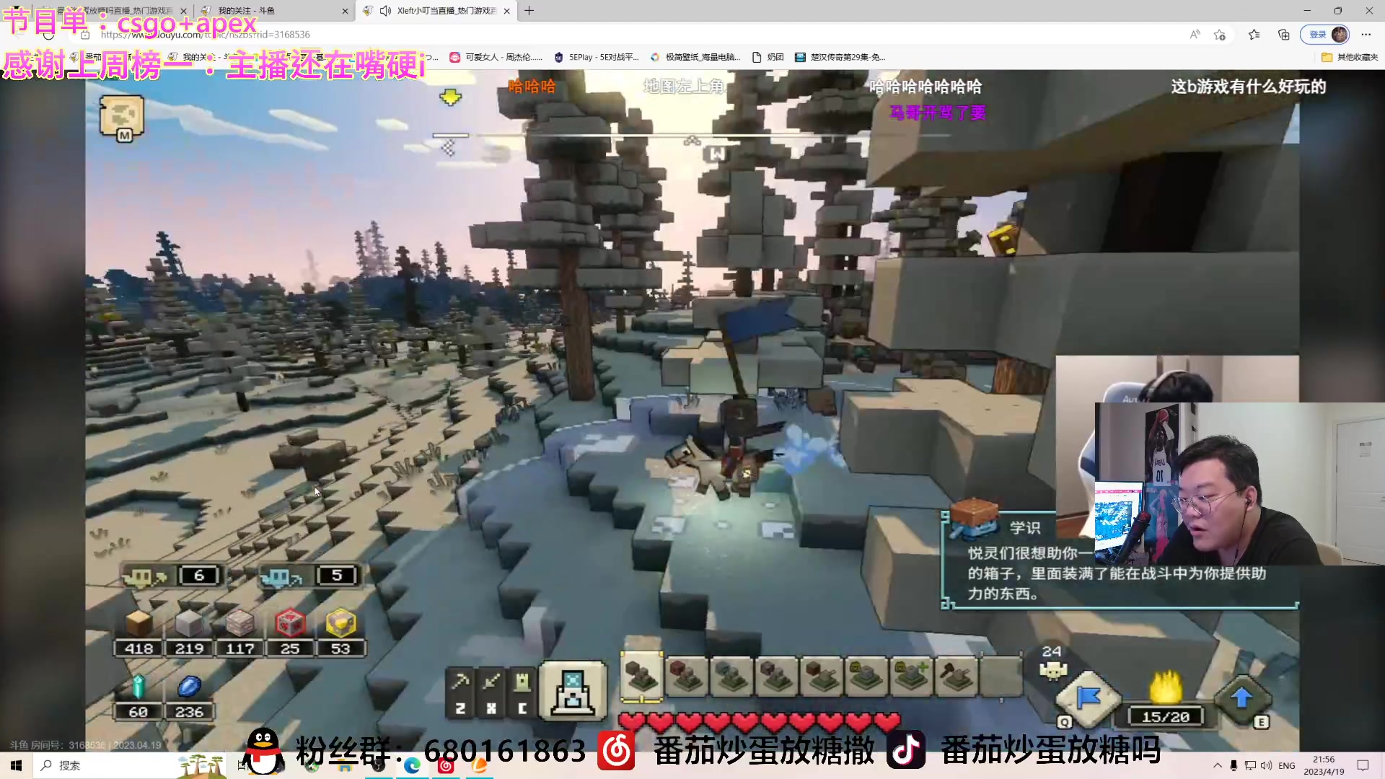Viewport: 1385px width, 779px height.
Task: Open the 可爱女人 - 周杰伦 bookmark
Action: [496, 57]
